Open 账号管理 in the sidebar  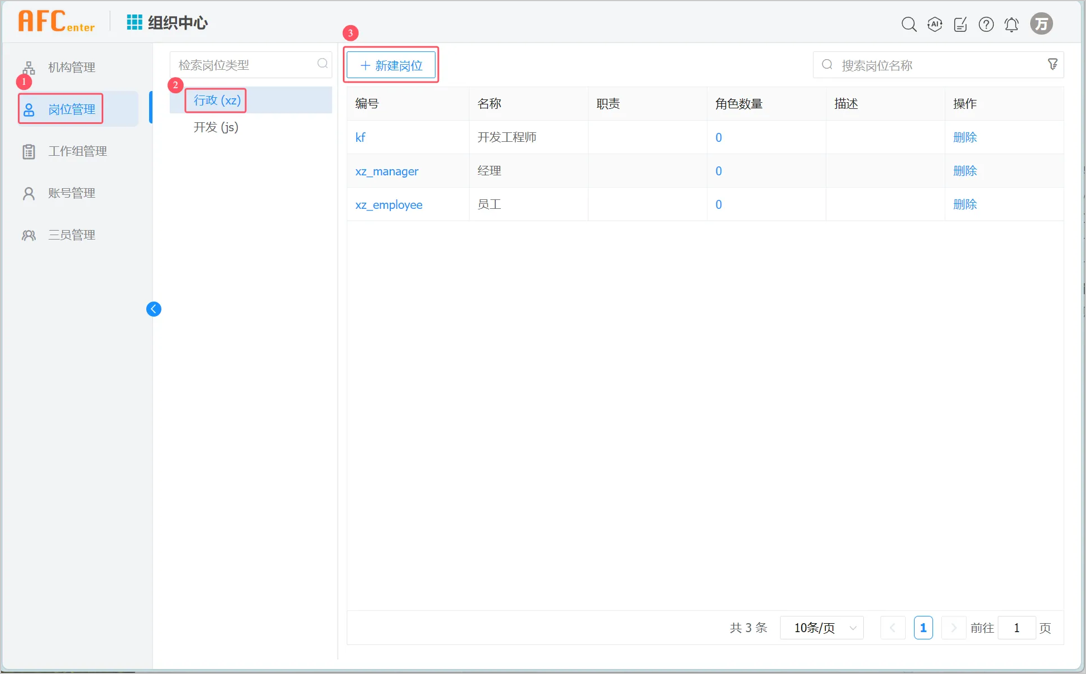pos(71,193)
